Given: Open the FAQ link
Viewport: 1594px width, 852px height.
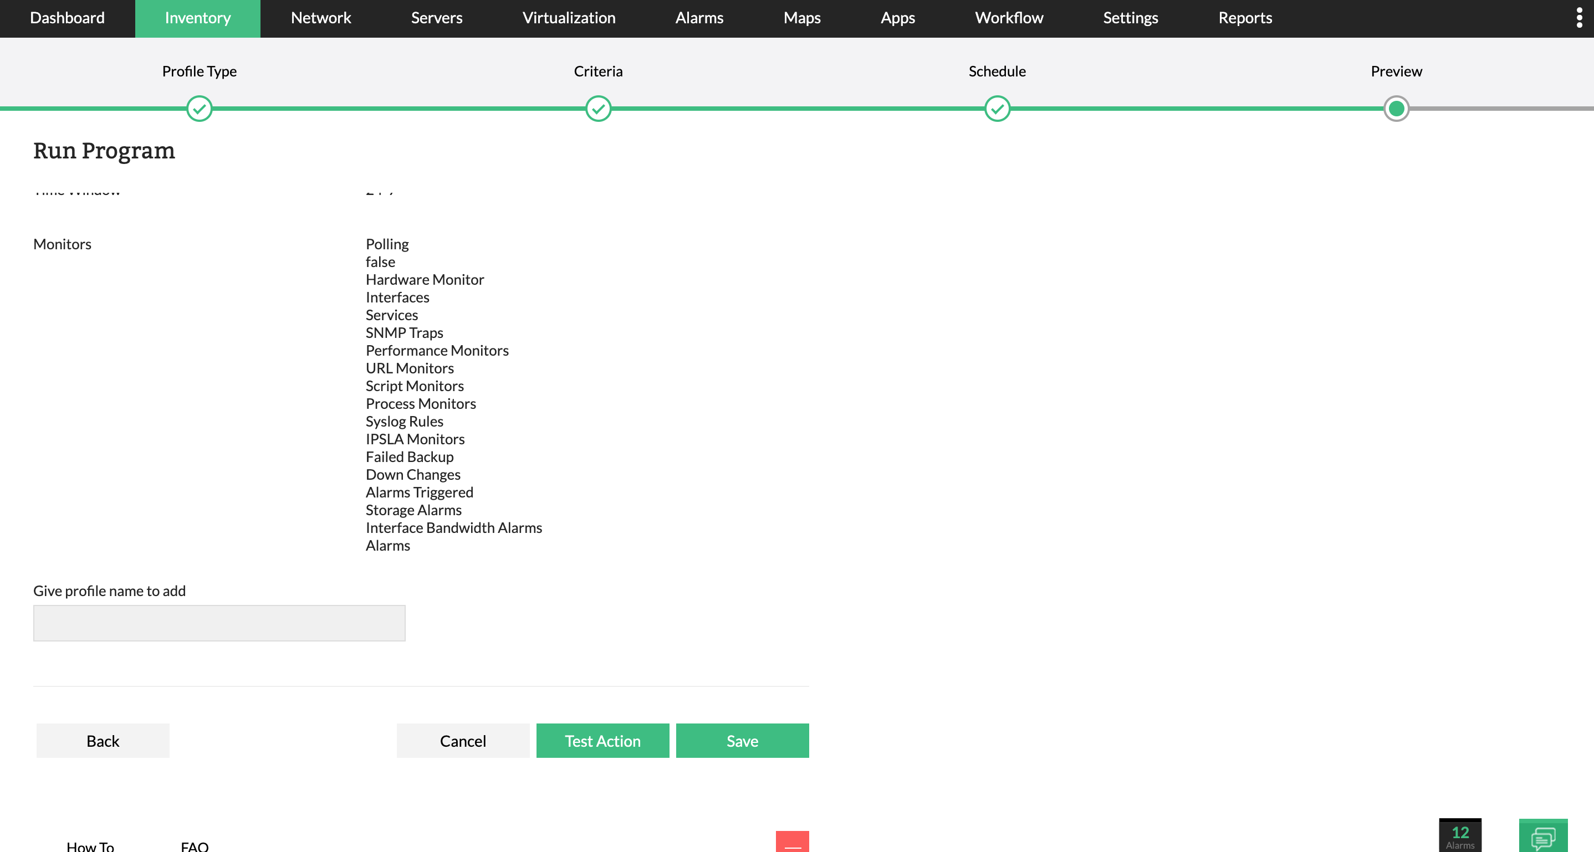Looking at the screenshot, I should (195, 846).
